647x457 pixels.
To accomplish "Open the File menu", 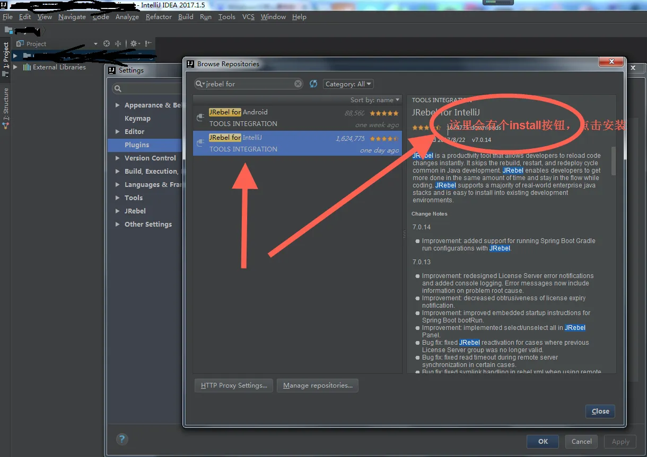I will [x=7, y=17].
